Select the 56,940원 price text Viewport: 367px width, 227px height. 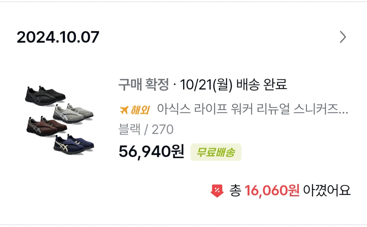tap(150, 152)
